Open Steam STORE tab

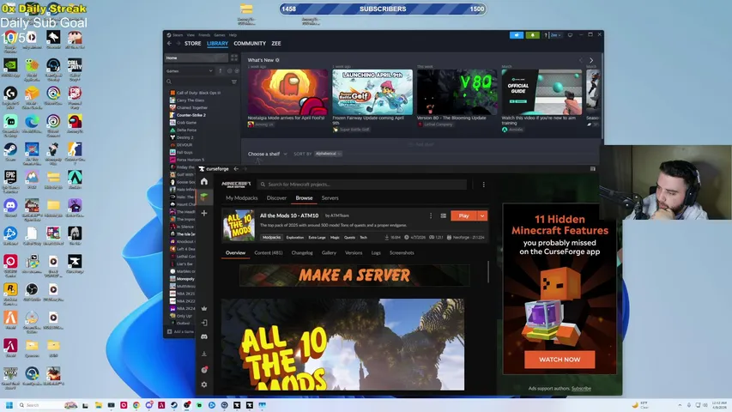tap(192, 44)
